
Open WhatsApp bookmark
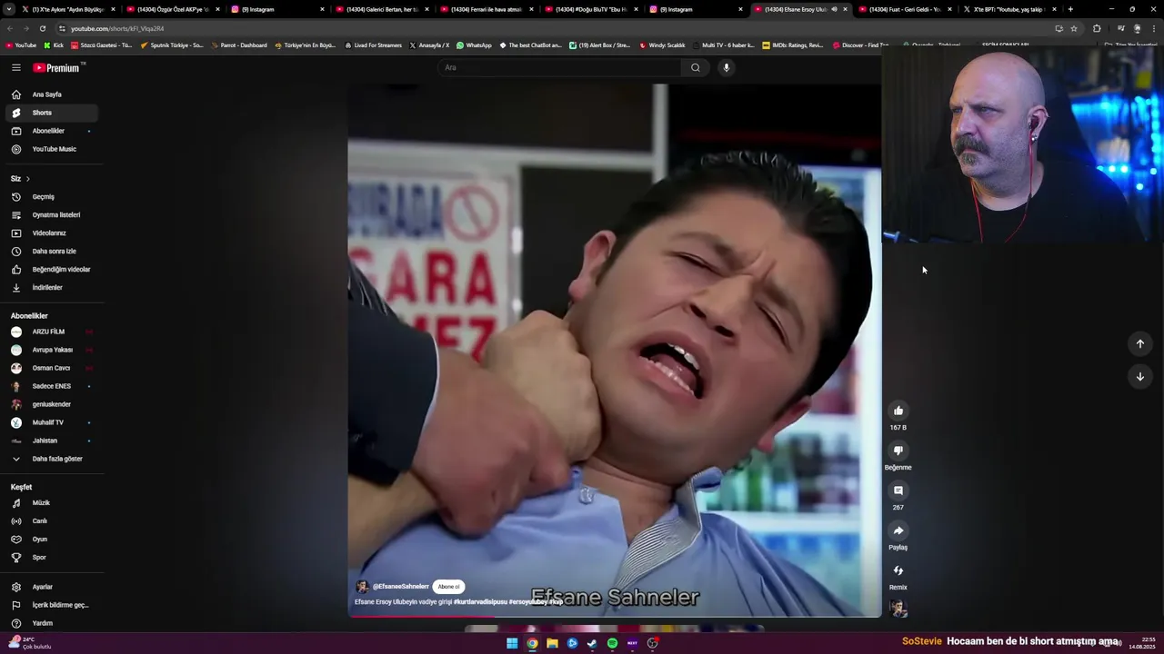(x=474, y=45)
